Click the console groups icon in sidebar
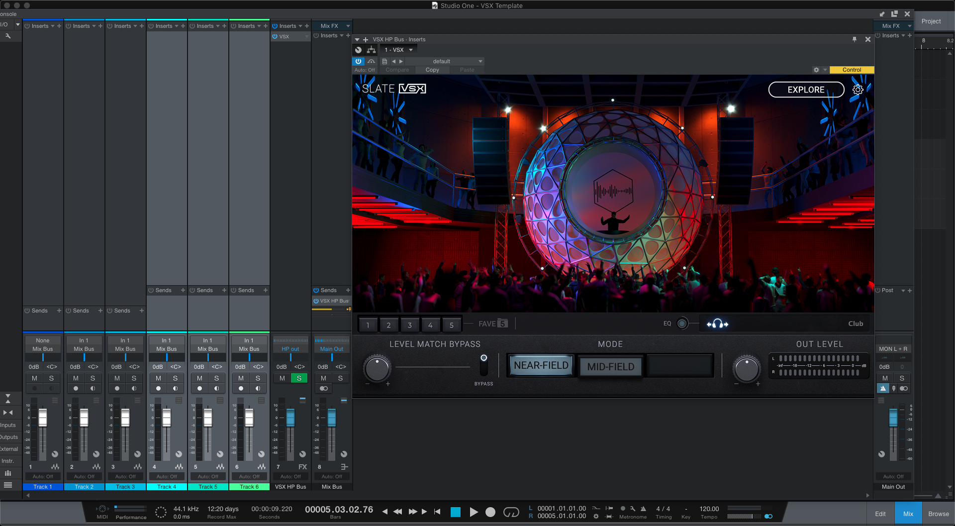The height and width of the screenshot is (526, 955). pos(7,473)
